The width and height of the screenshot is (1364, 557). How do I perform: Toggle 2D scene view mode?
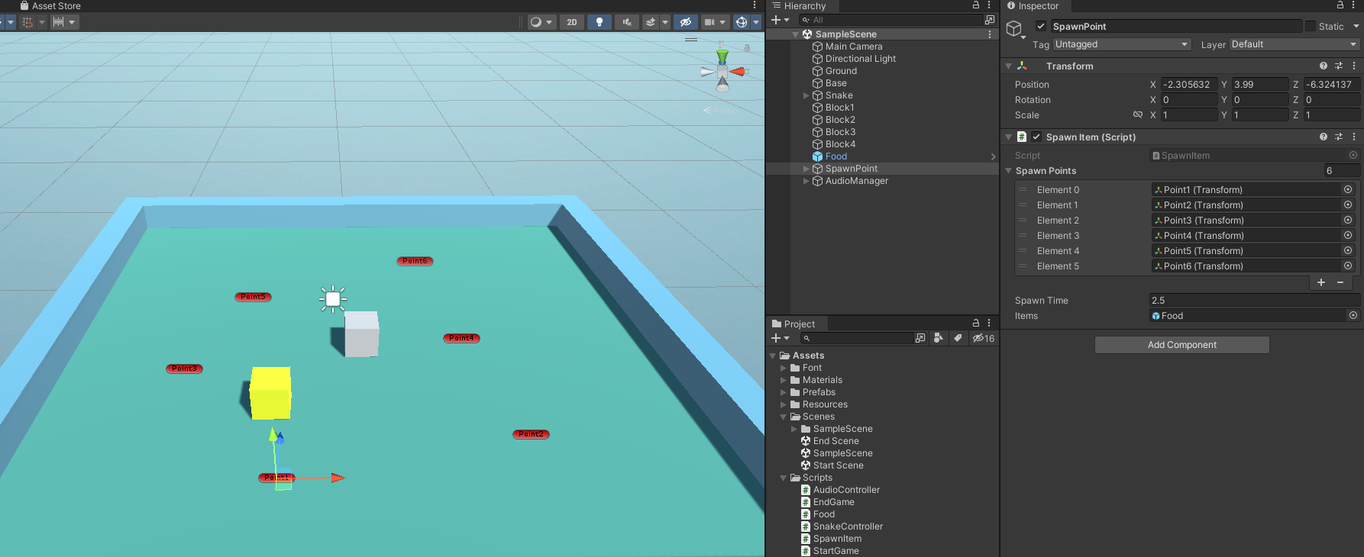click(572, 22)
